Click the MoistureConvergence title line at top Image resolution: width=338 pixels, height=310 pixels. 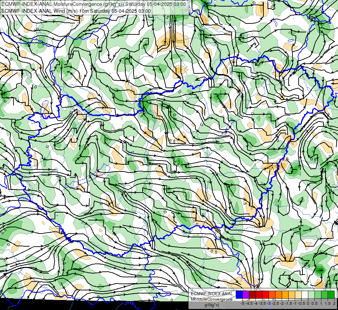coord(94,4)
